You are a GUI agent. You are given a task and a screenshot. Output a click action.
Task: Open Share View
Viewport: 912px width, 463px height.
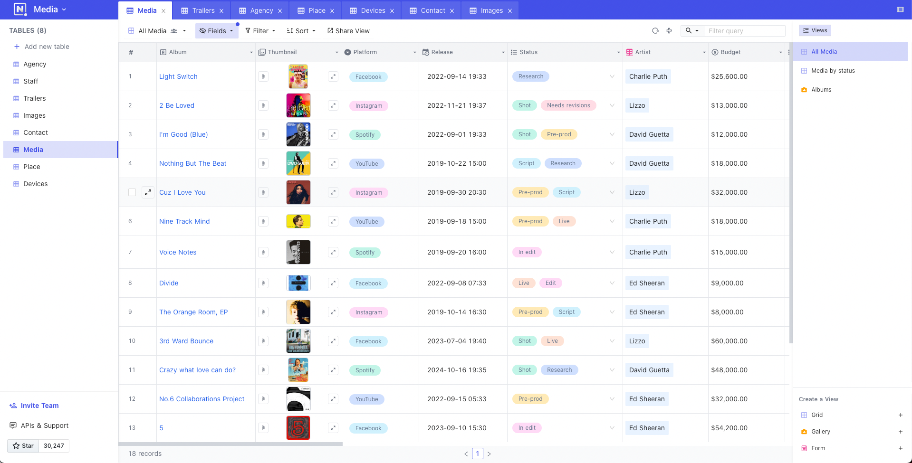(348, 30)
